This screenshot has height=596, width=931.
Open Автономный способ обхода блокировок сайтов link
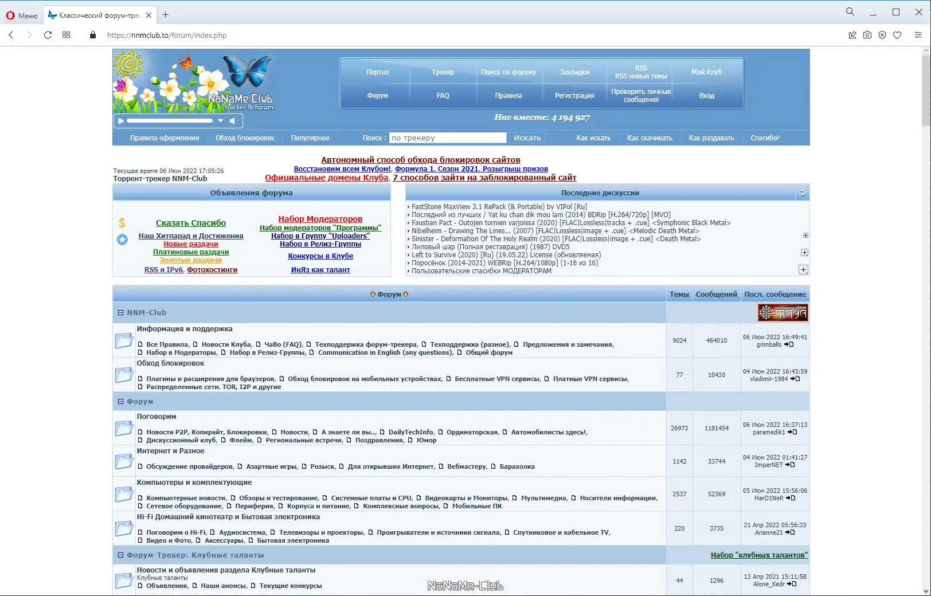click(421, 160)
